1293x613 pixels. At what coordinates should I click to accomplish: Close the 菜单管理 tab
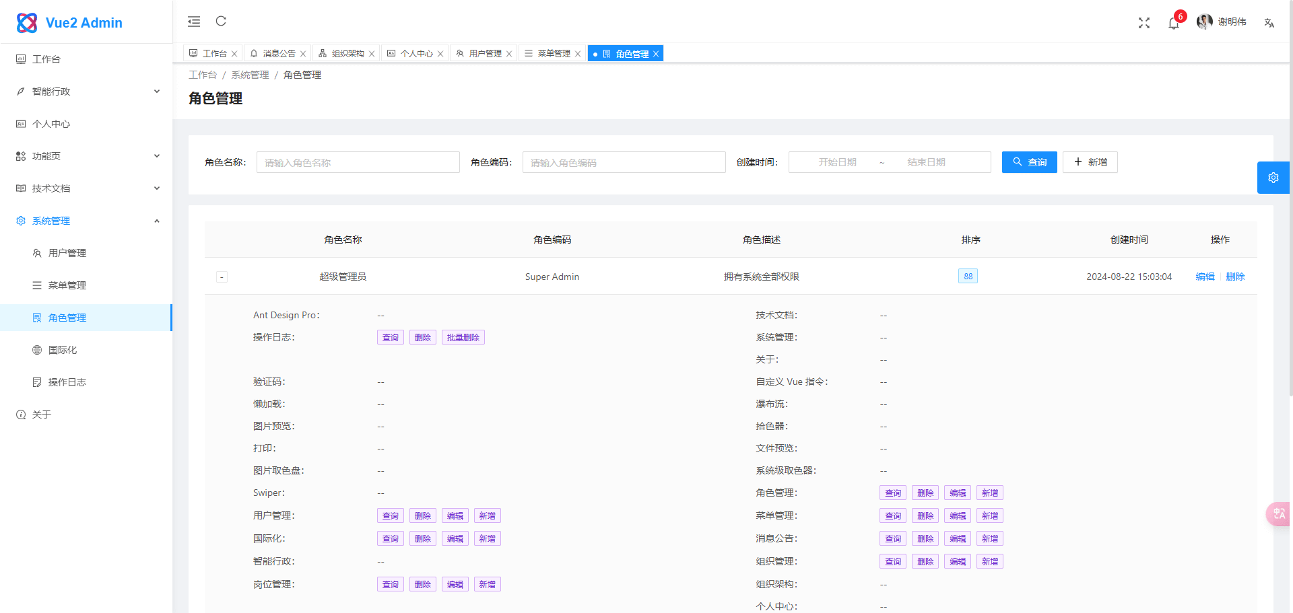pos(578,54)
